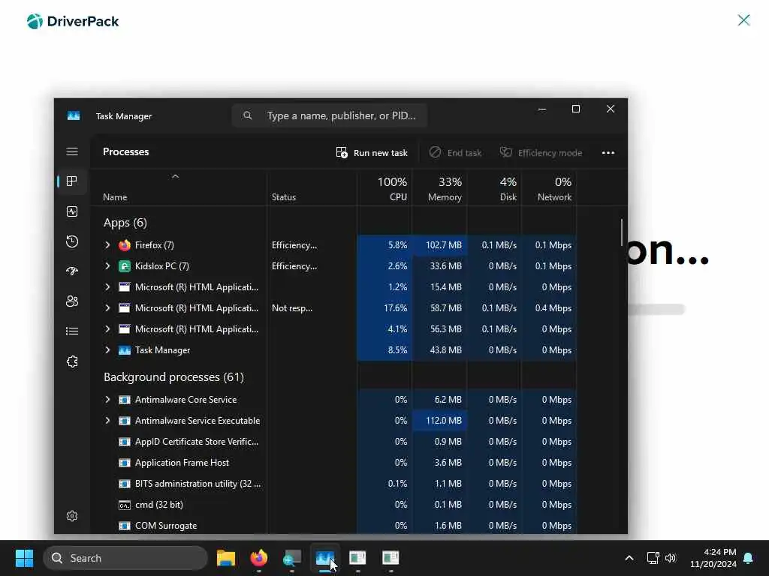This screenshot has width=769, height=576.
Task: Expand the Not responding HTML Application row
Action: pyautogui.click(x=107, y=308)
